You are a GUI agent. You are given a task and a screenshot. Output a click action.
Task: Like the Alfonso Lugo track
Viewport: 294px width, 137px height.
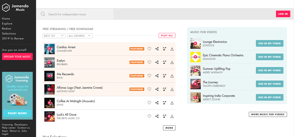[149, 89]
